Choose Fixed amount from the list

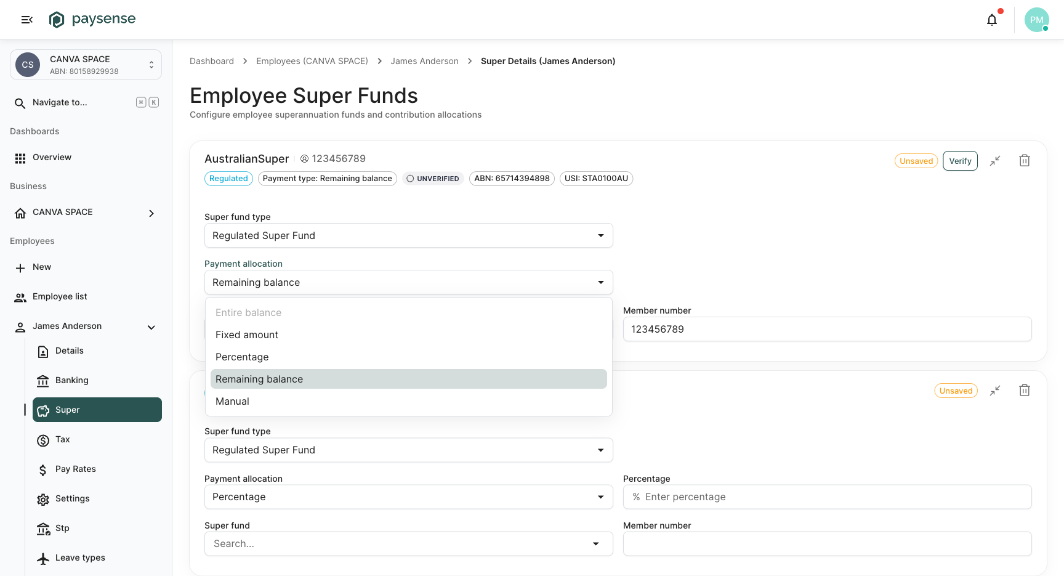(409, 335)
